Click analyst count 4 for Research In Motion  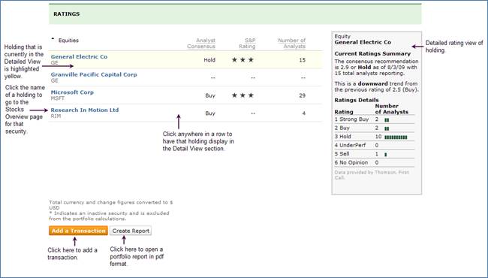304,113
